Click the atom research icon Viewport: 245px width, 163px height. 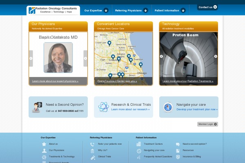(x=103, y=107)
